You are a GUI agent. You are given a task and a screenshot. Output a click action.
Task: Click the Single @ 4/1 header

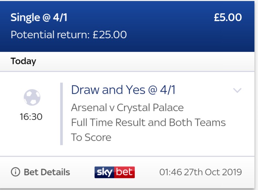pos(39,17)
